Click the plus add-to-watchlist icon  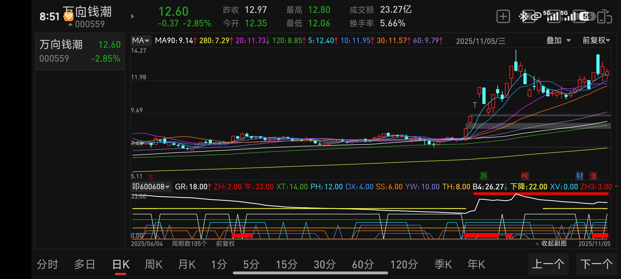(x=503, y=17)
